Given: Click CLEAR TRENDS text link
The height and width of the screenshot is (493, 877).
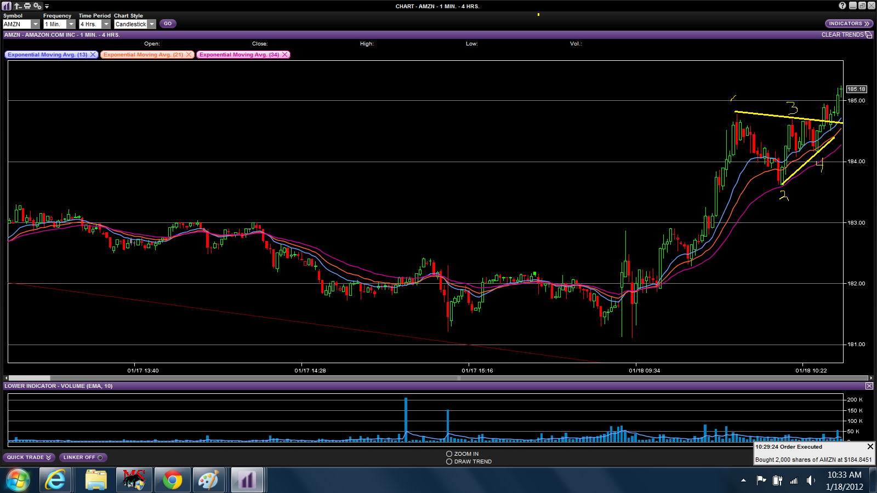Looking at the screenshot, I should click(x=842, y=35).
